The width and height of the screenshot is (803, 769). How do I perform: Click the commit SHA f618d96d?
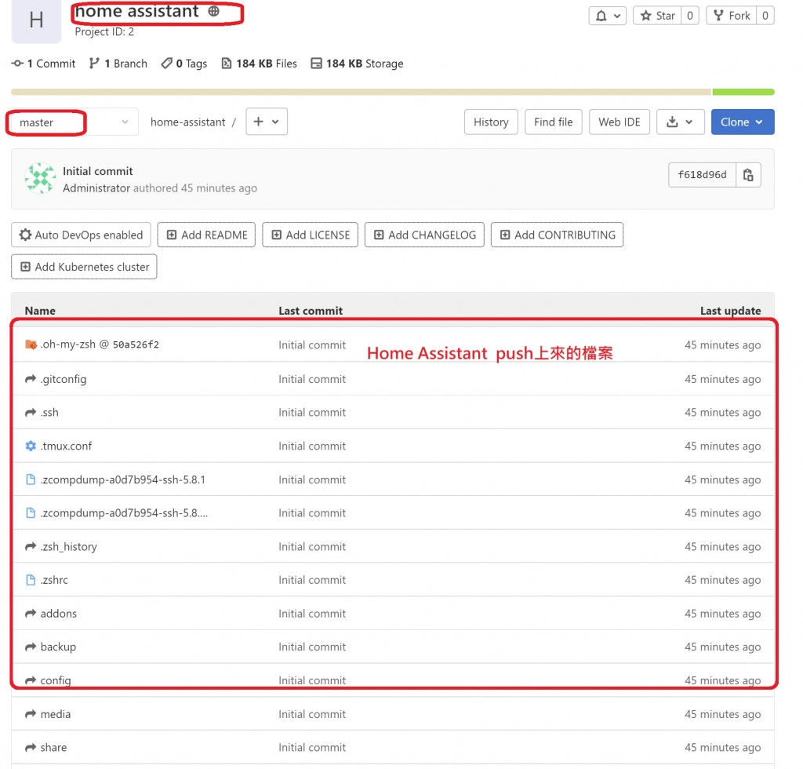point(702,175)
